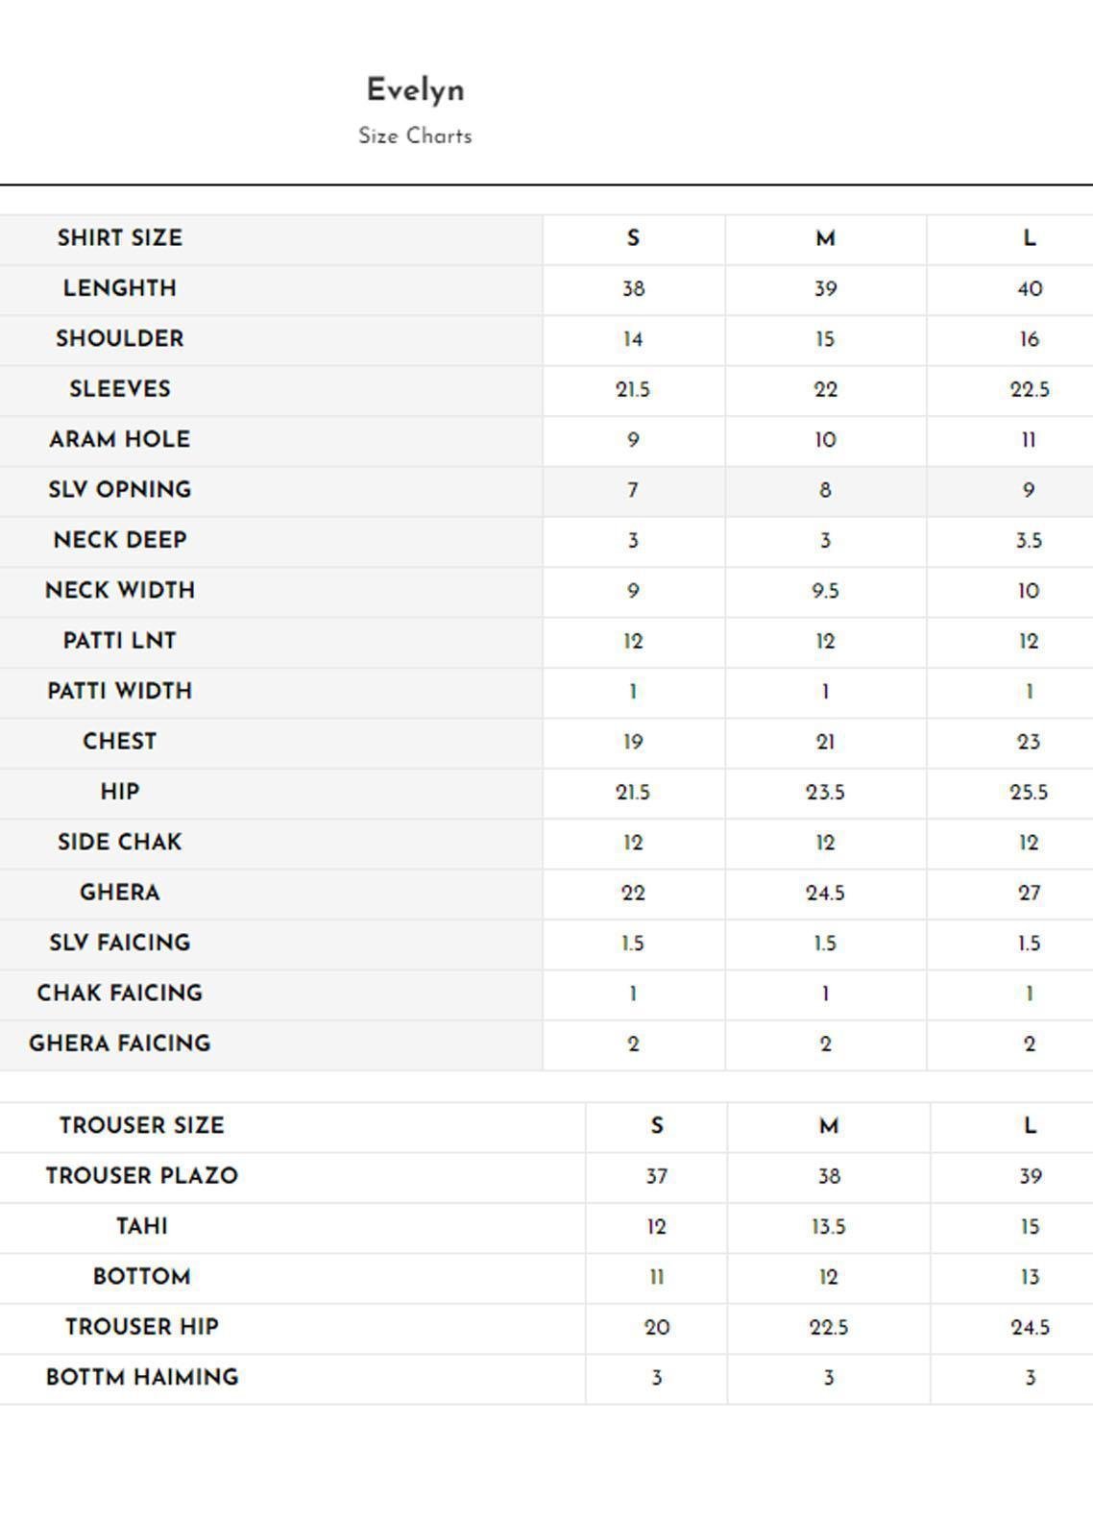This screenshot has height=1522, width=1093.
Task: Select the TROUSER SIZE header cell
Action: tap(142, 1125)
